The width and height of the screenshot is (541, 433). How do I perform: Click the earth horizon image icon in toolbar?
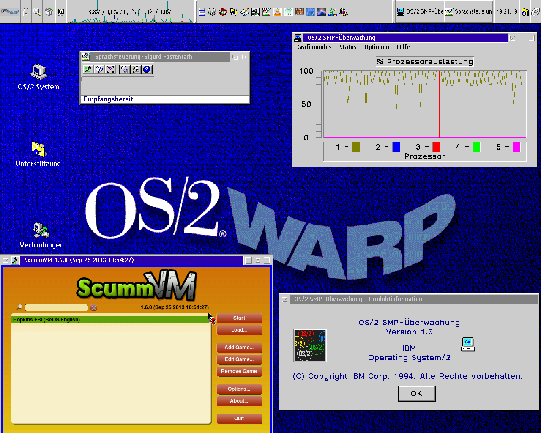point(321,12)
